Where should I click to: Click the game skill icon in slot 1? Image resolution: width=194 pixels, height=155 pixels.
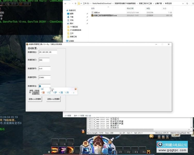tap(55, 150)
